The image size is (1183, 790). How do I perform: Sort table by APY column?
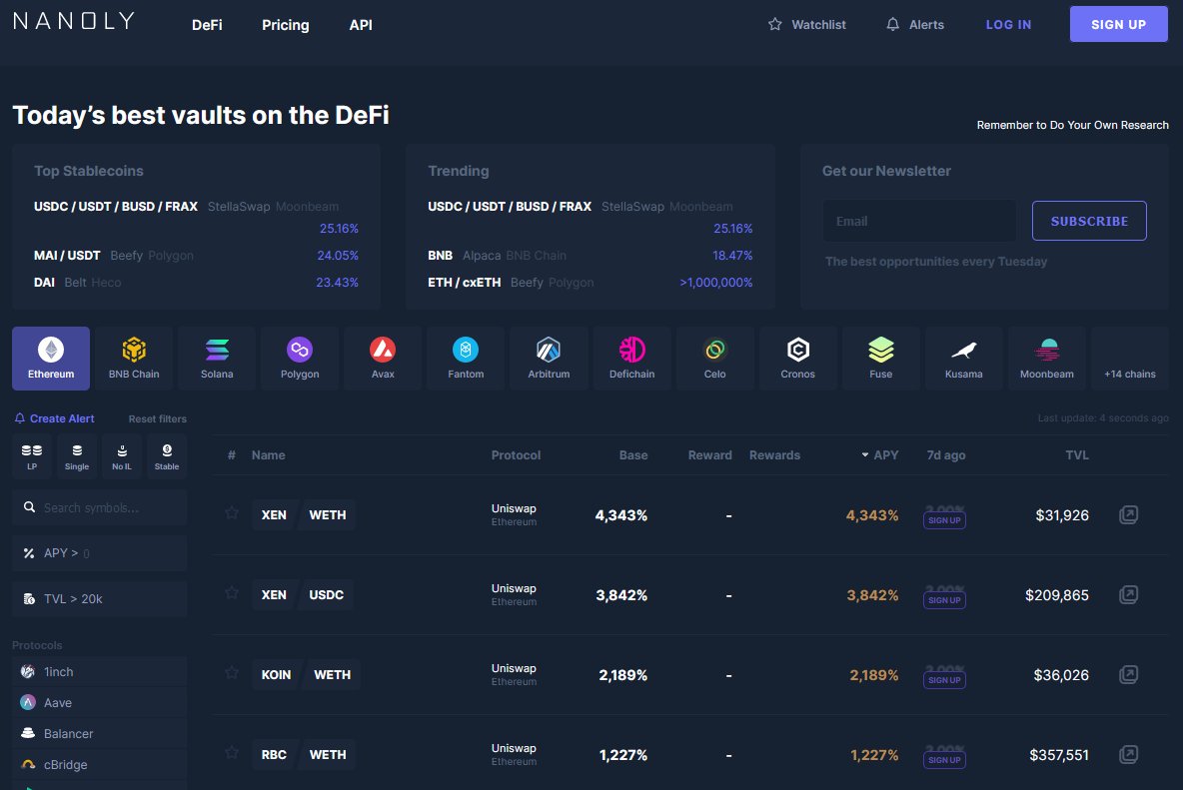tap(879, 455)
